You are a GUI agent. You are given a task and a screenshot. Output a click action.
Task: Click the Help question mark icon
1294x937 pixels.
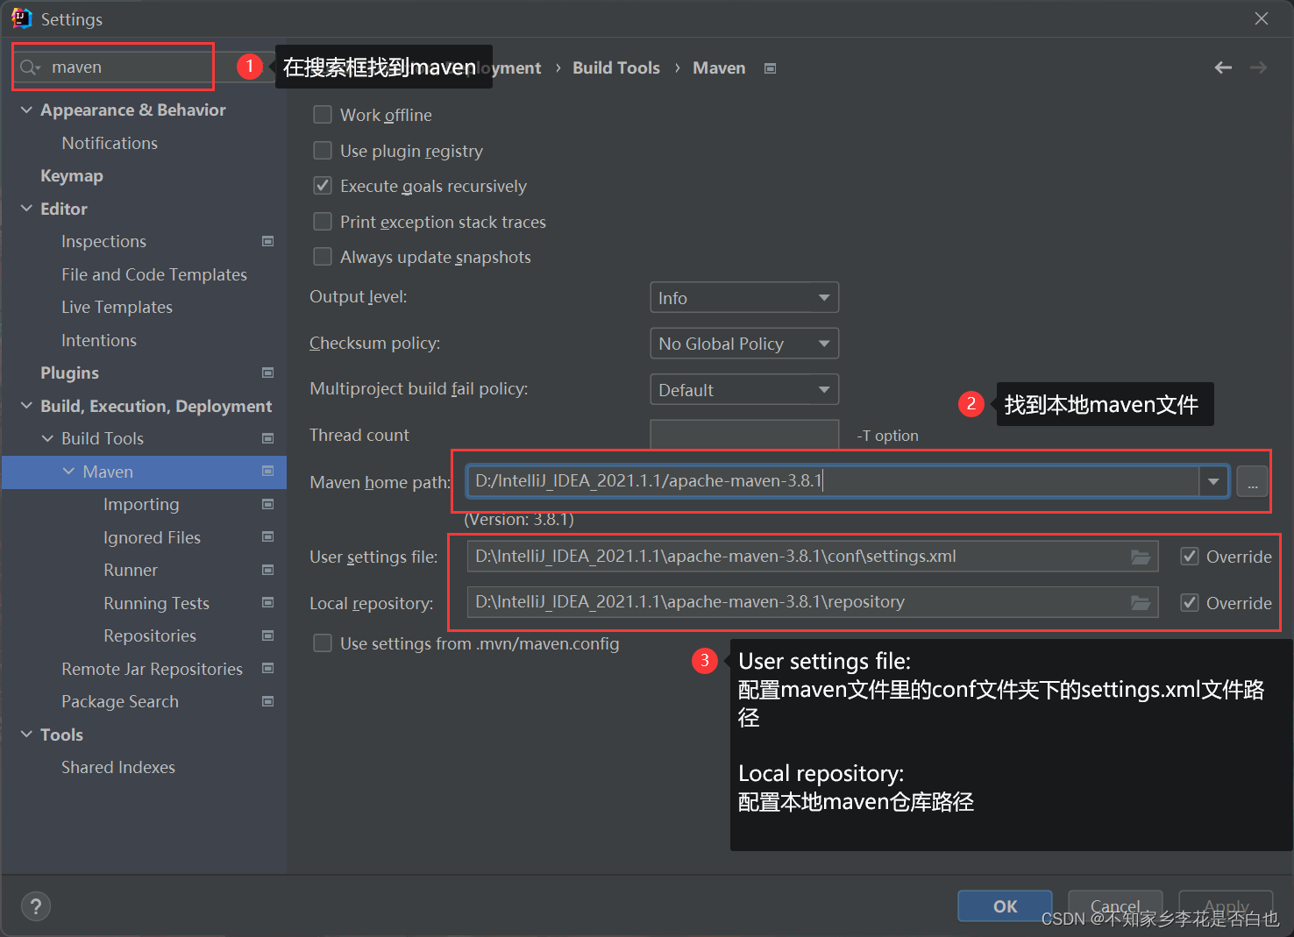coord(35,905)
